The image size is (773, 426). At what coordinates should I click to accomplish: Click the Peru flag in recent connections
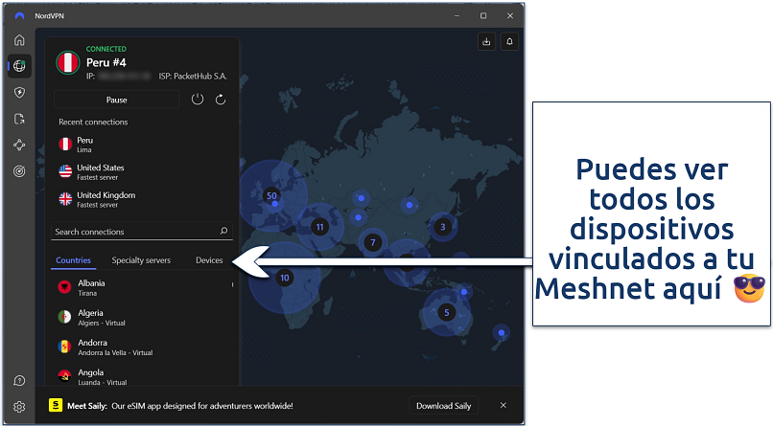tap(65, 145)
